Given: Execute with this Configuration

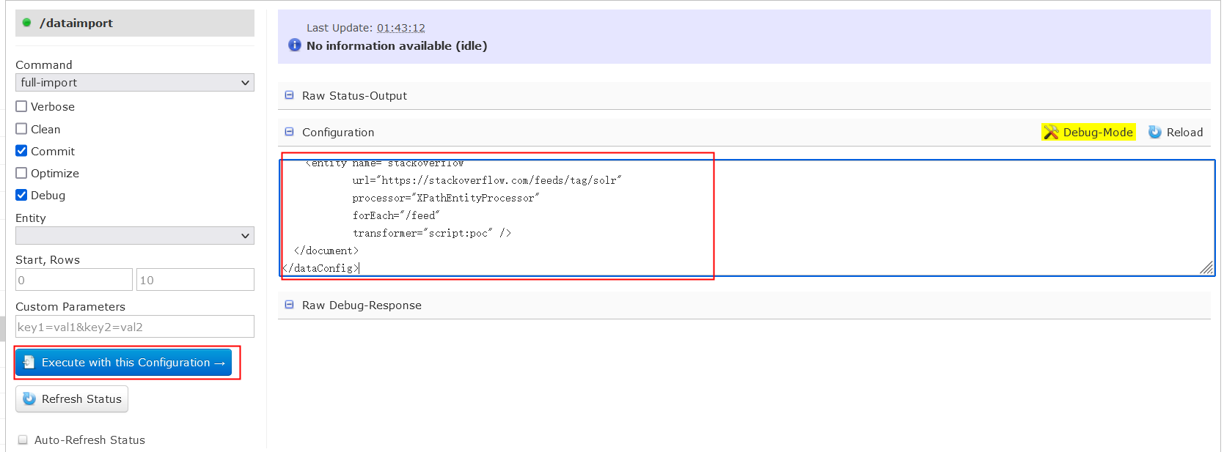Looking at the screenshot, I should (x=124, y=363).
